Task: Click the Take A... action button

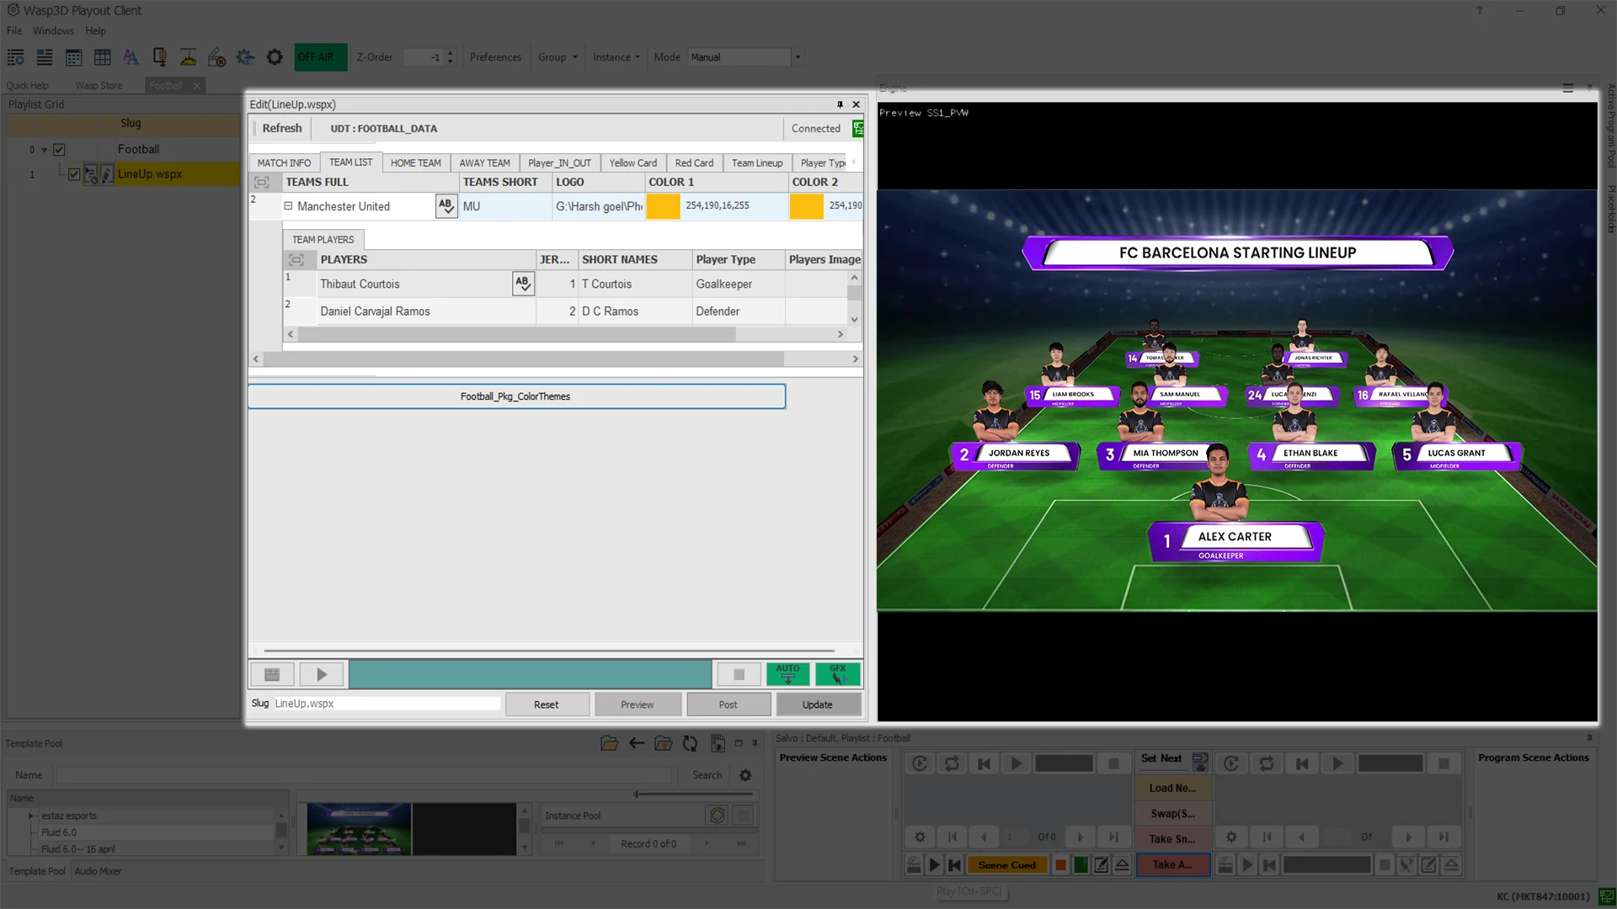Action: [x=1172, y=864]
